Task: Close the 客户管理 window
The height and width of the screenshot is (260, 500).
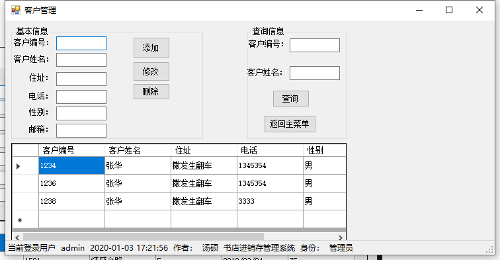Action: tap(479, 10)
